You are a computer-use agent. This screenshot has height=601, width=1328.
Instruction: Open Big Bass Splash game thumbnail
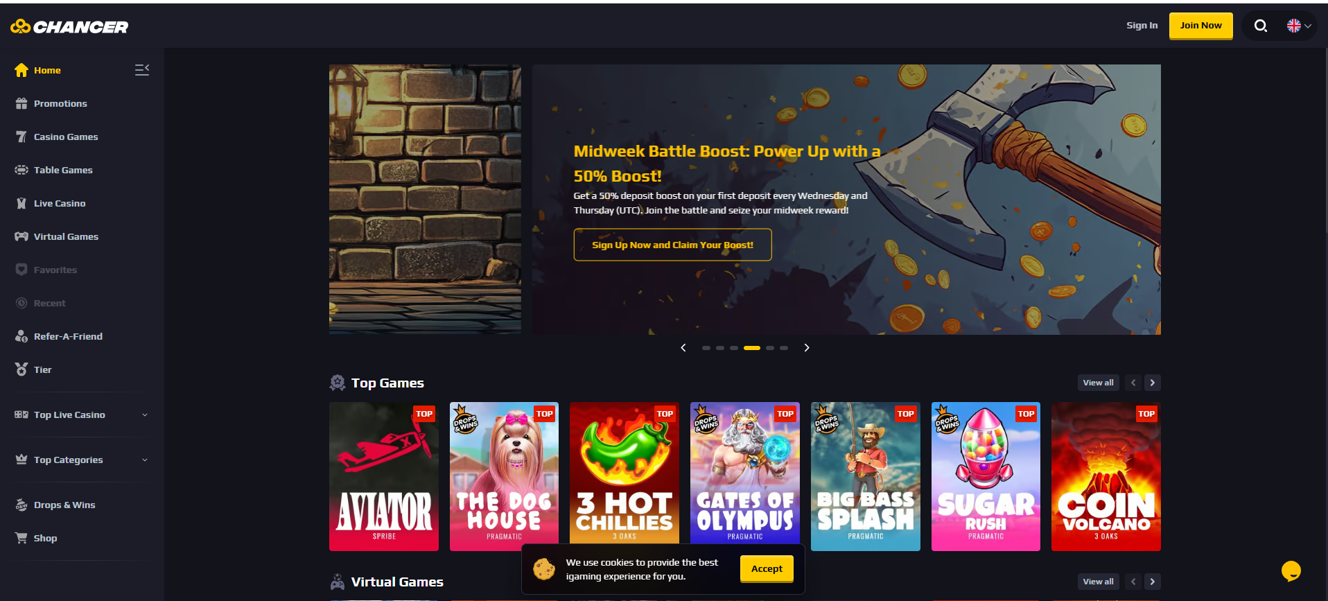pos(866,477)
